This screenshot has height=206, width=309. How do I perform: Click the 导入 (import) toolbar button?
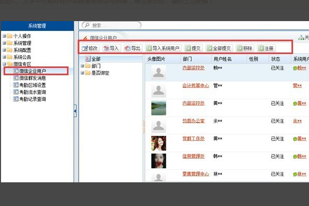click(x=111, y=48)
